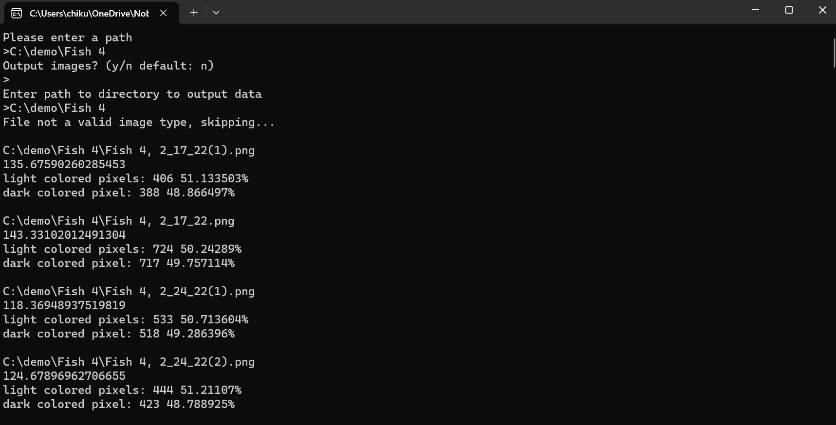Click the line Enter path to directory to output data

point(132,93)
